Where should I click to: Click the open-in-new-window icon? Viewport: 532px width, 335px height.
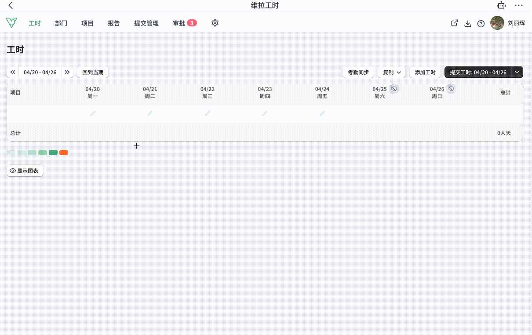point(455,23)
